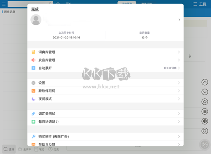Click the search input field top left
The height and width of the screenshot is (154, 211).
click(30, 4)
